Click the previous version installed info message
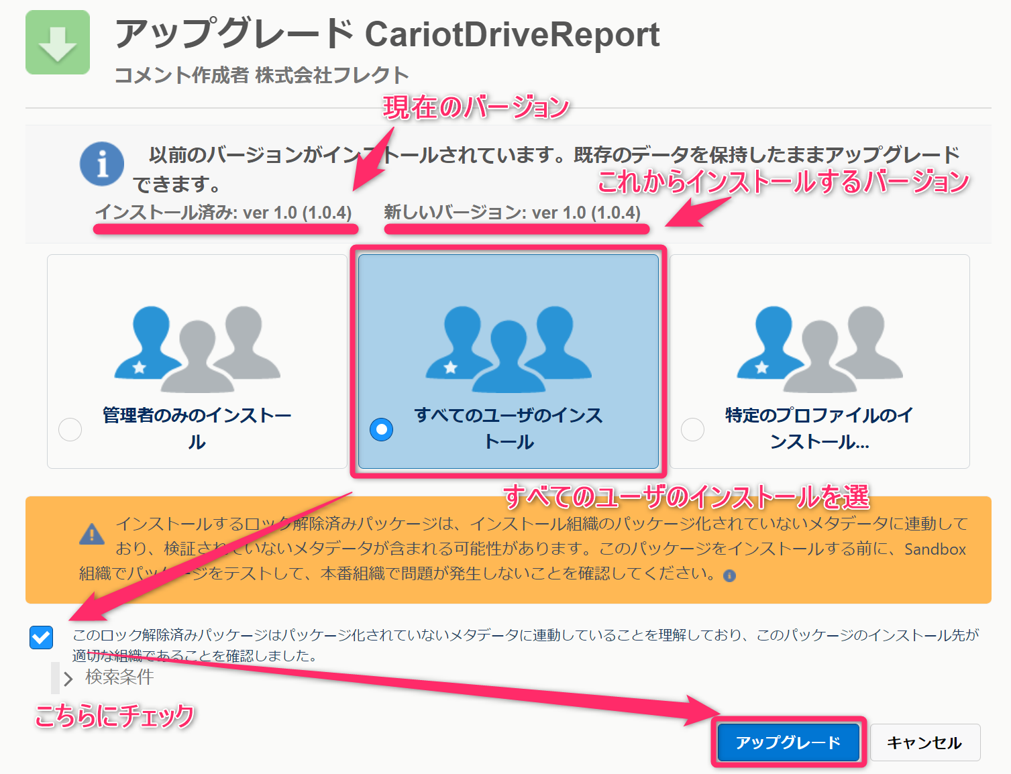This screenshot has height=774, width=1011. point(547,169)
